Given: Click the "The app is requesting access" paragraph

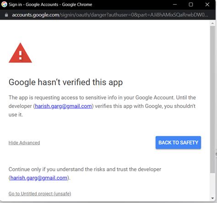Looking at the screenshot, I should tap(102, 106).
